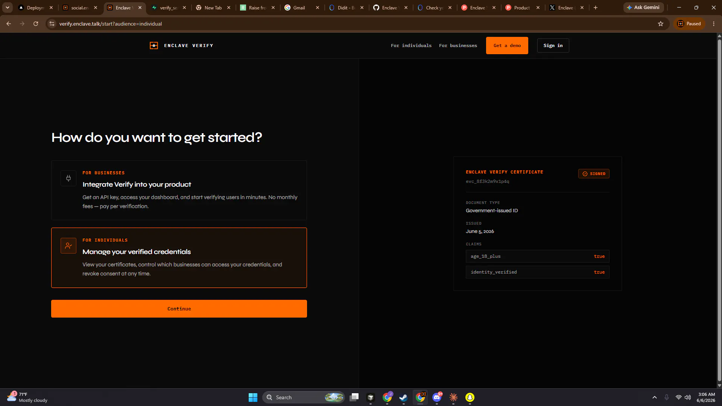Click the Enclave Verify logo icon

(154, 46)
